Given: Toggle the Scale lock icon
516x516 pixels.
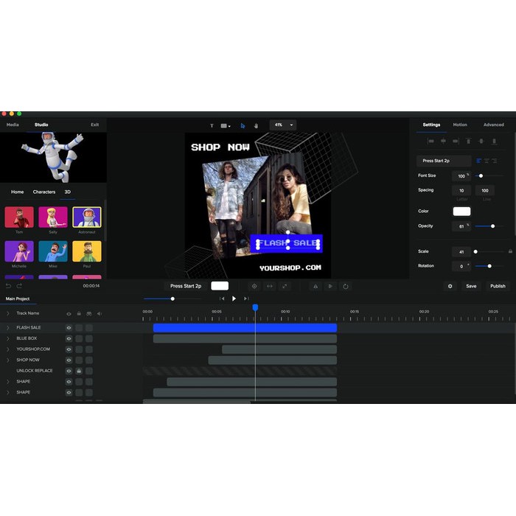Looking at the screenshot, I should 510,251.
